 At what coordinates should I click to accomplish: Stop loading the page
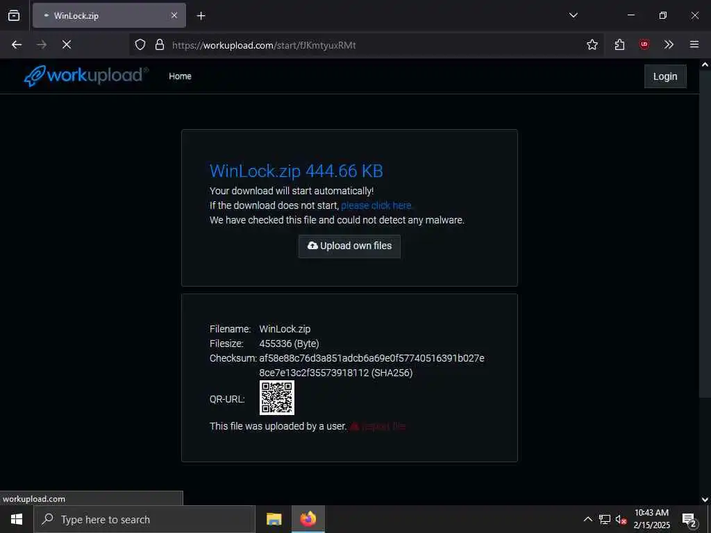(67, 44)
